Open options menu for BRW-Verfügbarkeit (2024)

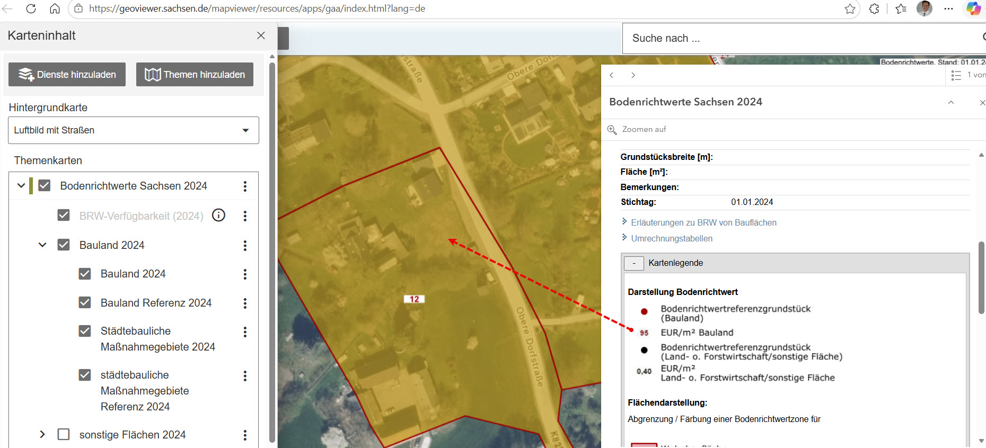tap(245, 216)
